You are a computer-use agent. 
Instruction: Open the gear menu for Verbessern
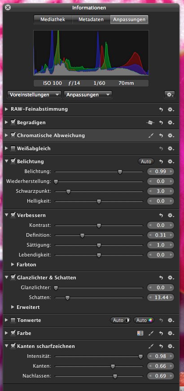[x=171, y=215]
